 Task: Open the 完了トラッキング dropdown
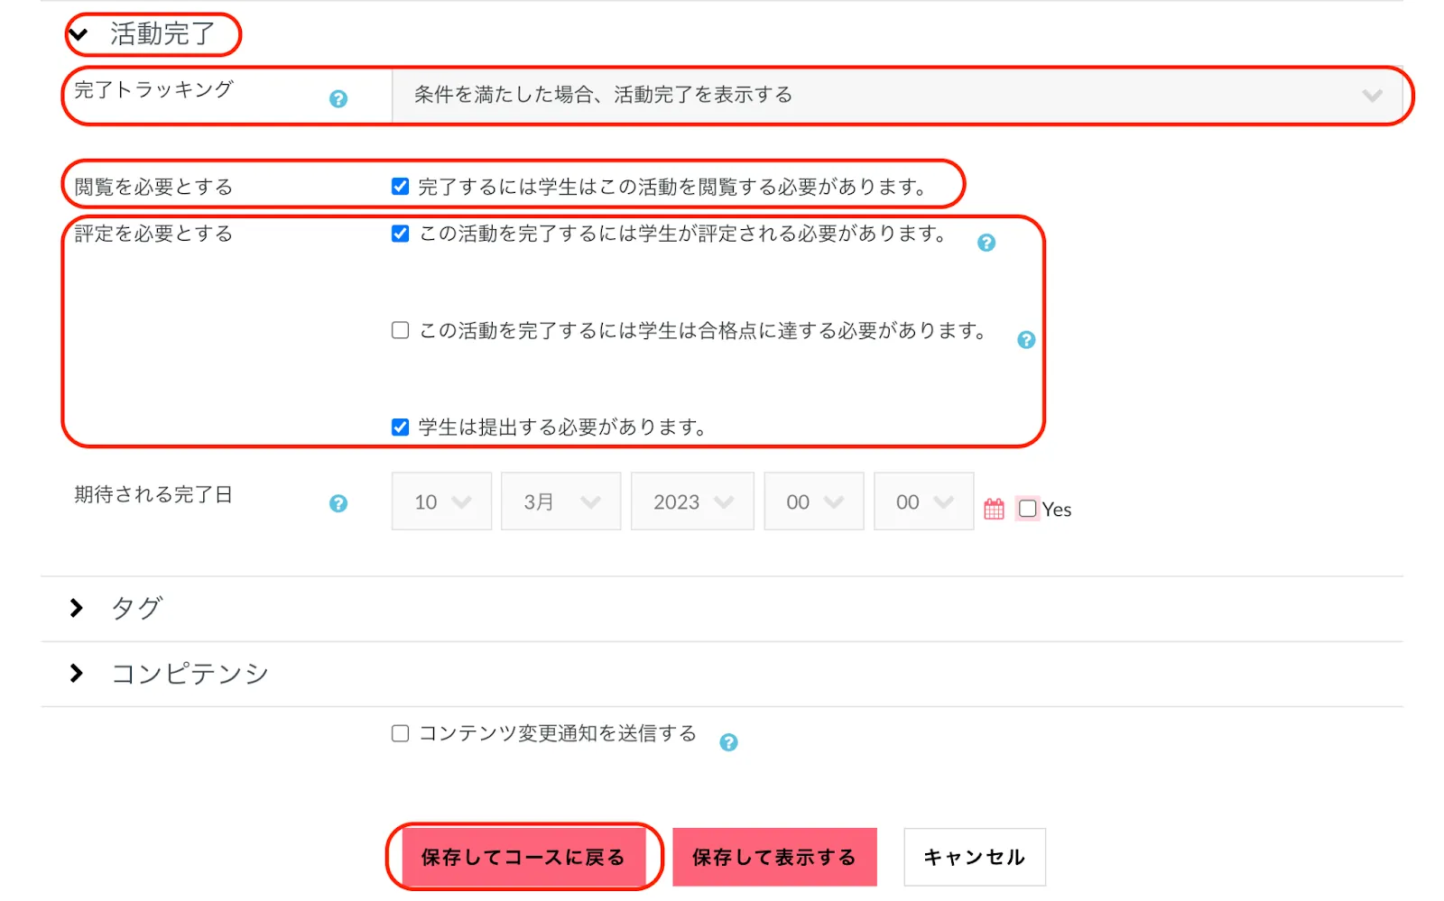point(897,96)
